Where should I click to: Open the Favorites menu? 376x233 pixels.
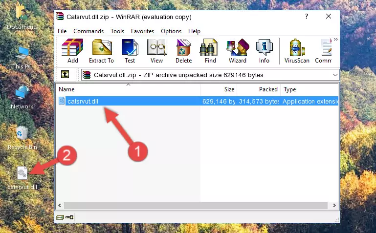(x=142, y=31)
